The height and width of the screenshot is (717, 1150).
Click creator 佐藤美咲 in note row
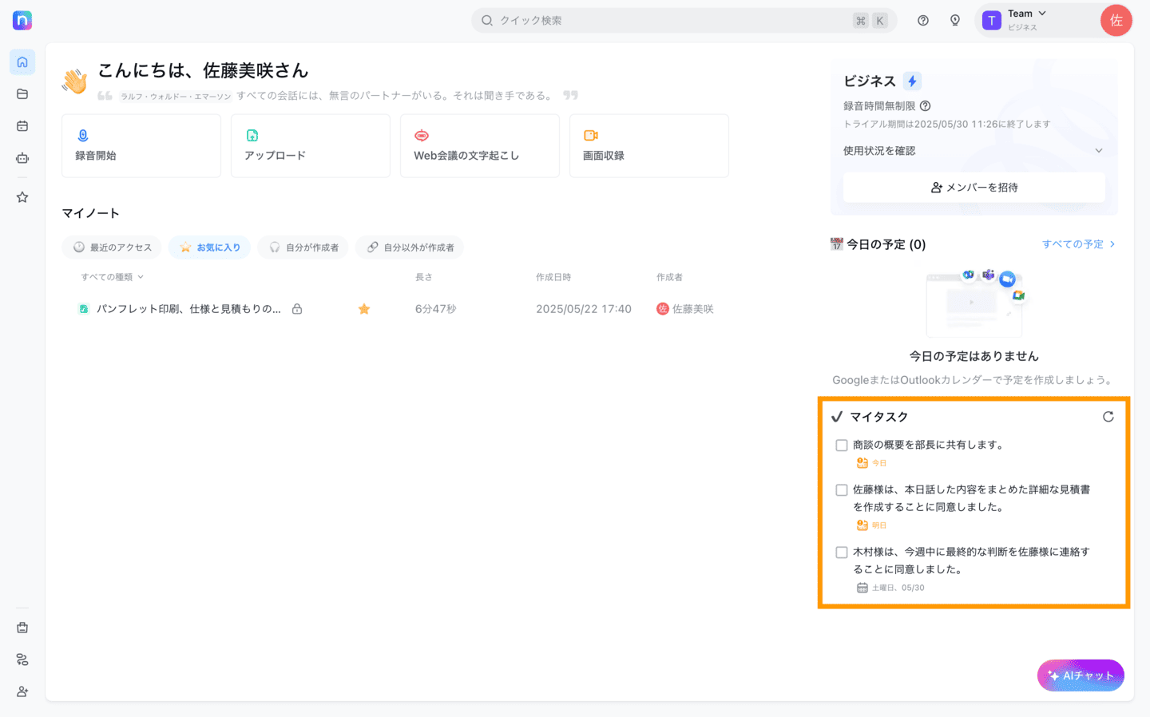[685, 309]
